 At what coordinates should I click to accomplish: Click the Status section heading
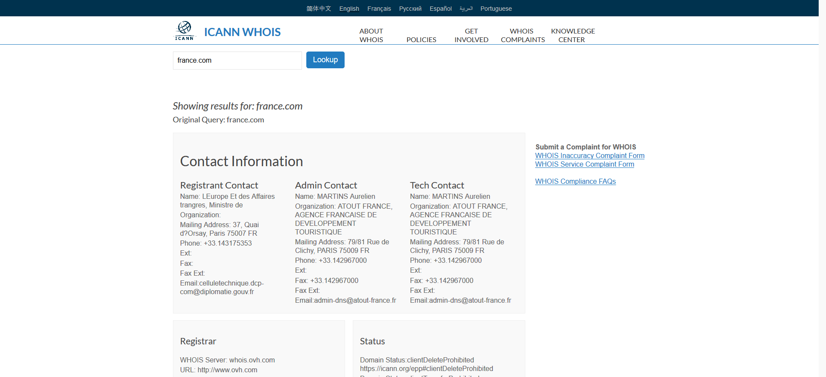point(372,341)
